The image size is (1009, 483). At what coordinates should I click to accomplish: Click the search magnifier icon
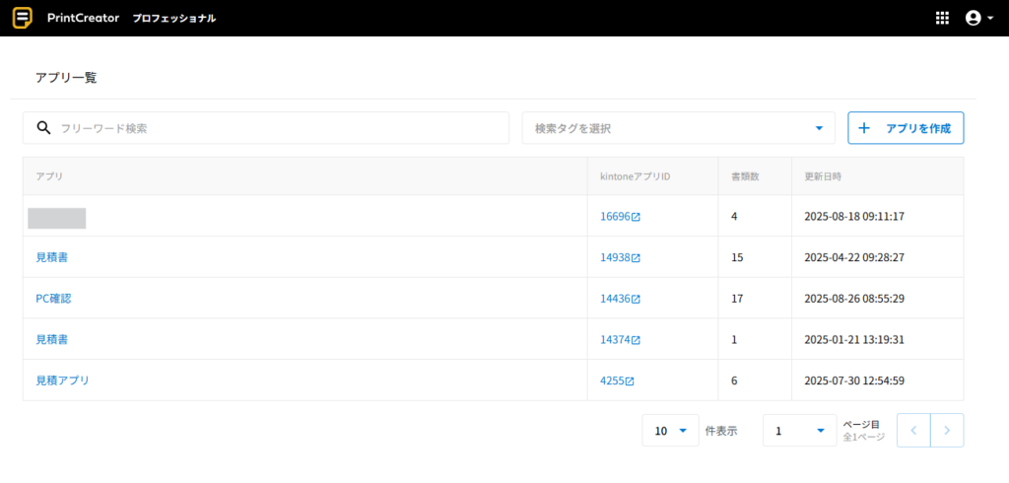tap(43, 128)
